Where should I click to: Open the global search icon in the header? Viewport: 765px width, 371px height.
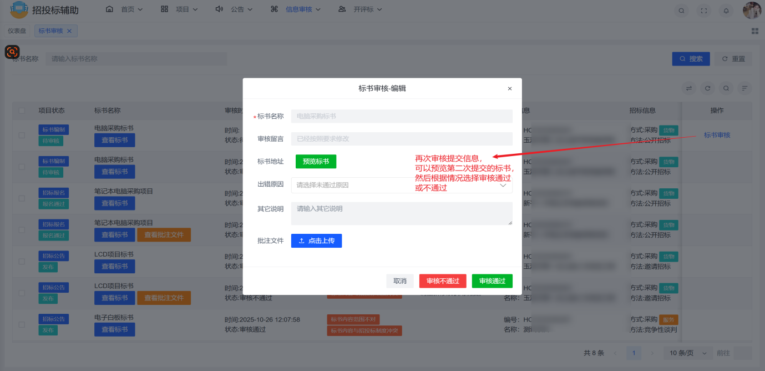click(x=681, y=10)
